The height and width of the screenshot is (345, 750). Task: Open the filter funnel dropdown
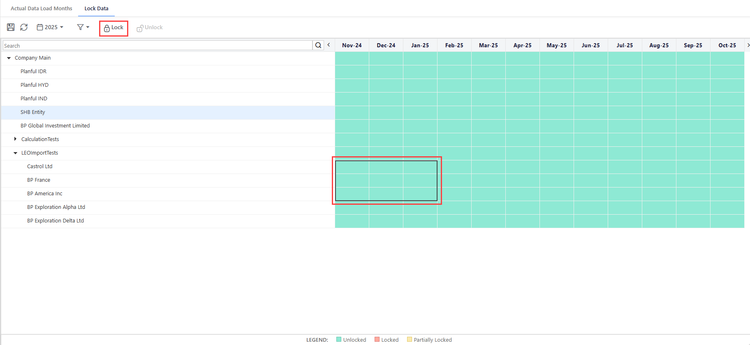(83, 27)
